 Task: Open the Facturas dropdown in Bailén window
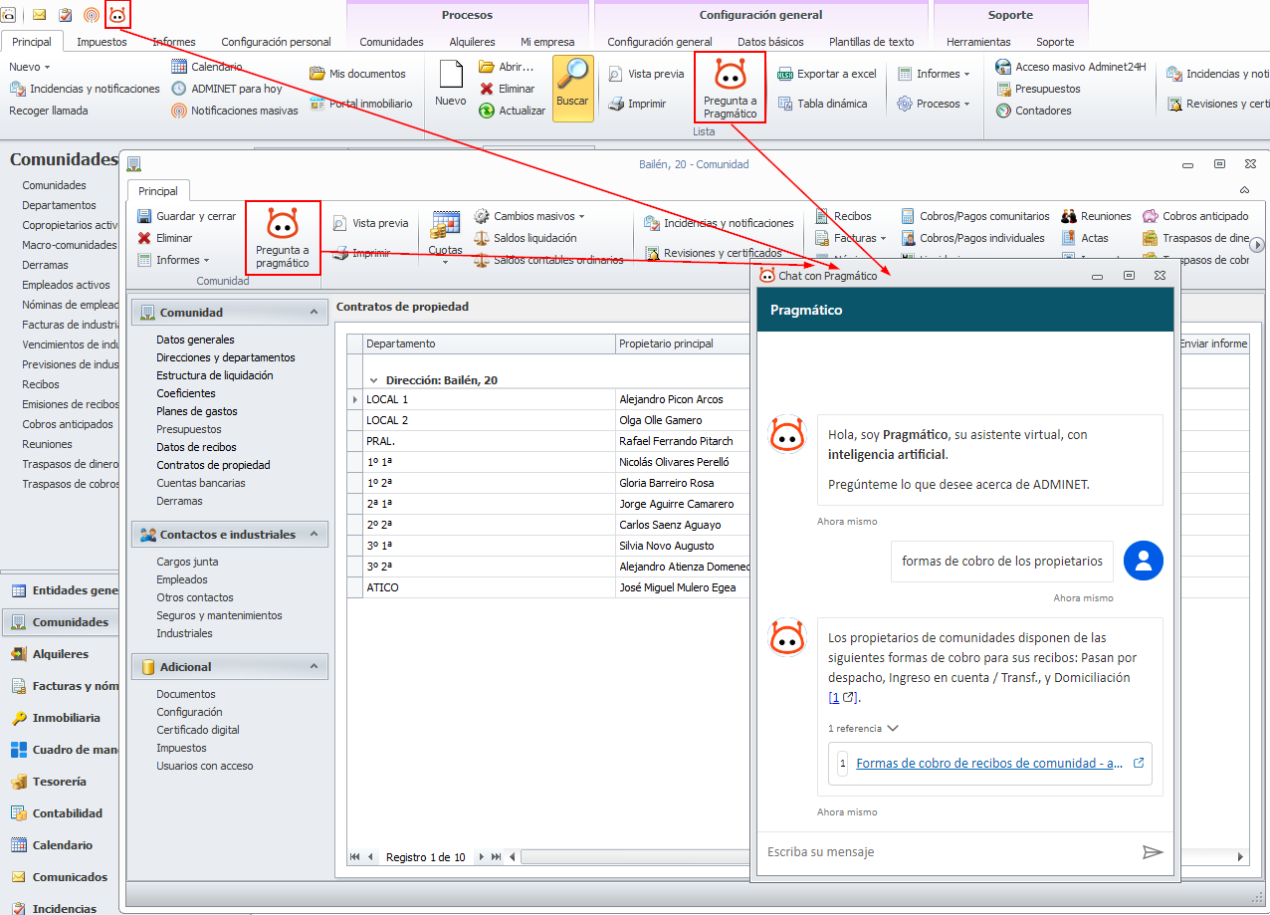tap(851, 238)
